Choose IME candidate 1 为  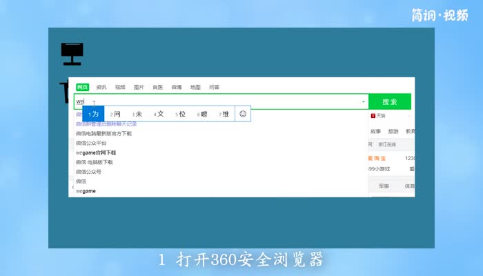click(93, 114)
